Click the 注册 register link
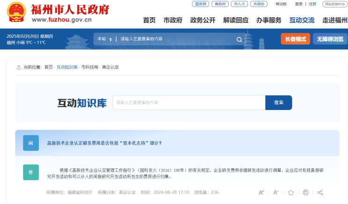348x204 pixels. pos(312,4)
